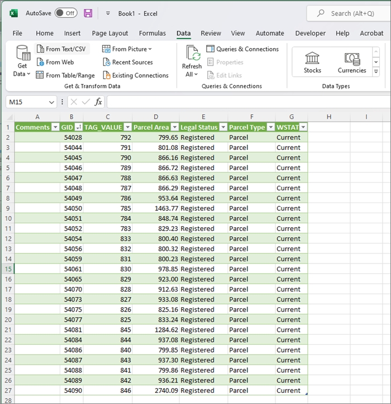Image resolution: width=391 pixels, height=404 pixels.
Task: Click the Search box in title bar
Action: (352, 13)
